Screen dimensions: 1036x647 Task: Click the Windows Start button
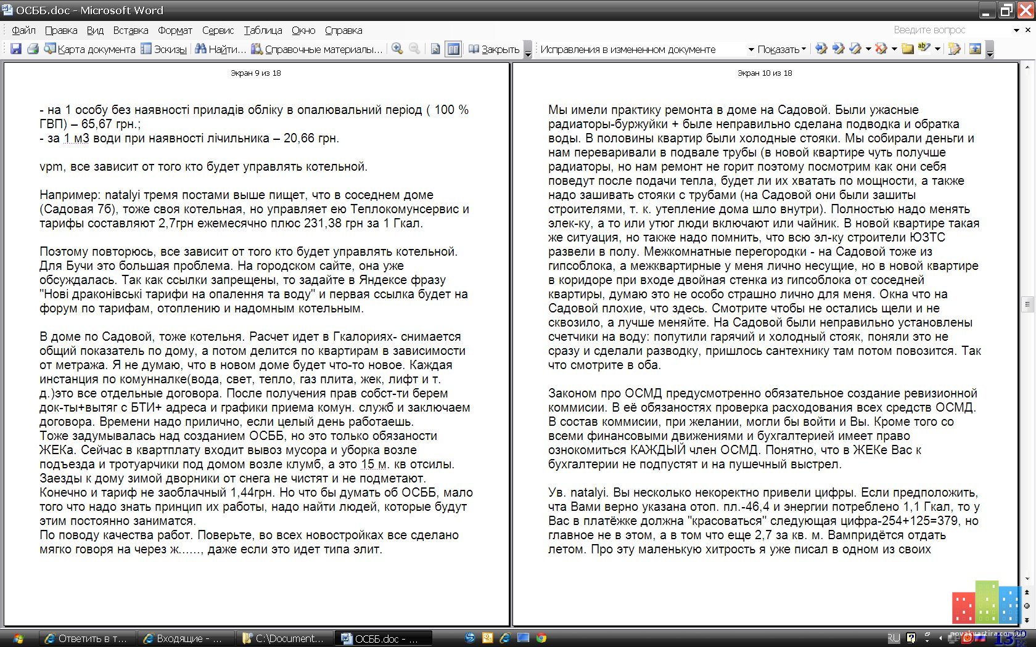(x=17, y=638)
